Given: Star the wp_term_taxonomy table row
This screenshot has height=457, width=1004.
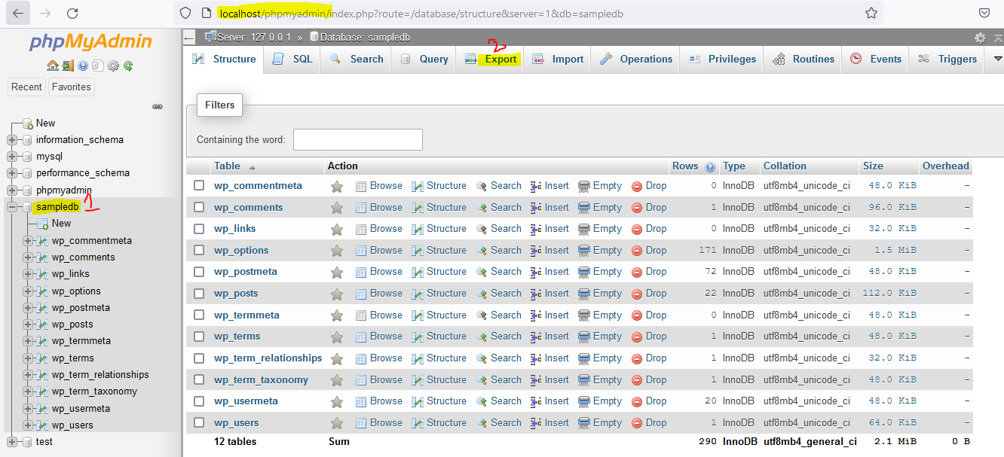Looking at the screenshot, I should [x=337, y=380].
